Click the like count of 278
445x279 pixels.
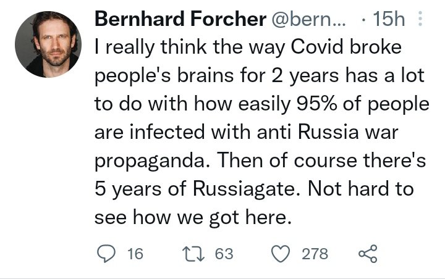(x=315, y=254)
